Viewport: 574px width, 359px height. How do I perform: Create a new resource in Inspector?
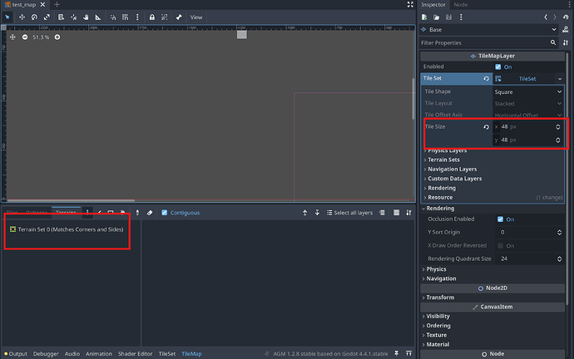(424, 17)
